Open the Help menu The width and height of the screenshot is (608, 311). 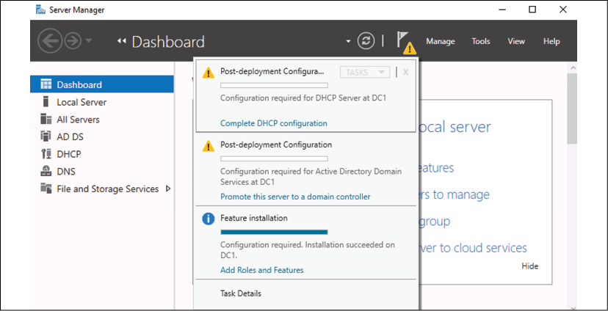551,41
